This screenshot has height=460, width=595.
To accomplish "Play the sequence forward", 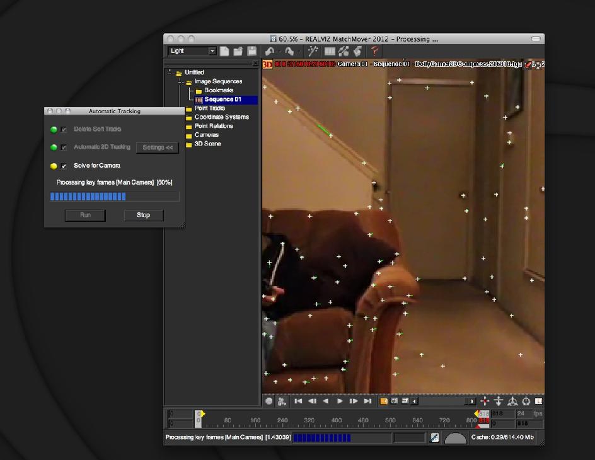I will 340,401.
